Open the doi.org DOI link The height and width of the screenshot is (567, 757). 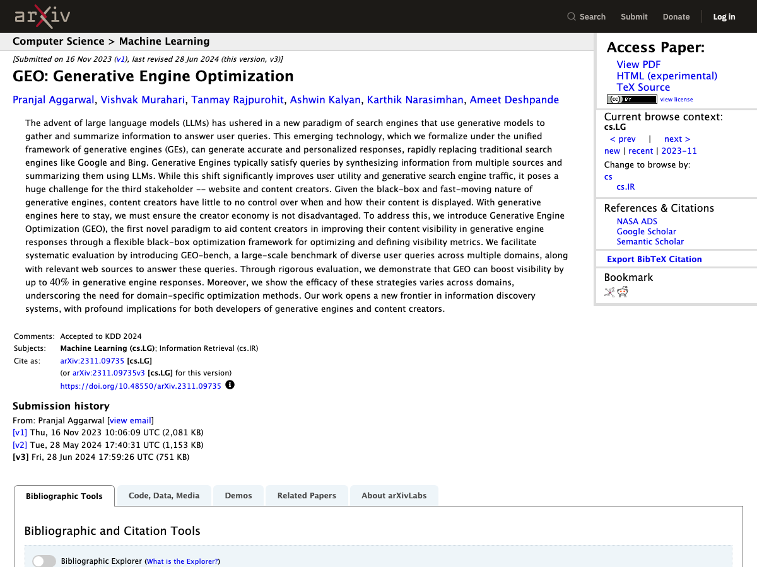click(x=141, y=386)
